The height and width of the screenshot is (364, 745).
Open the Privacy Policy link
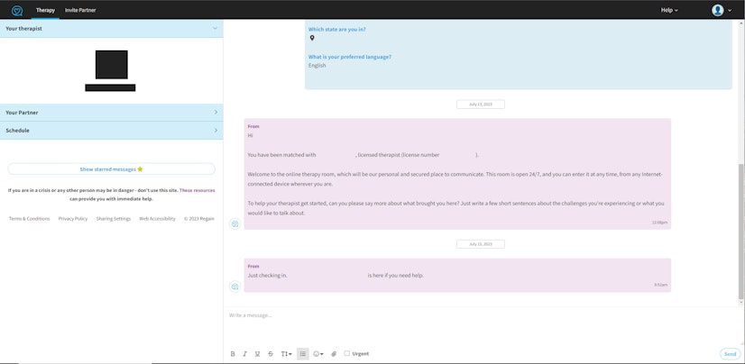pyautogui.click(x=73, y=219)
